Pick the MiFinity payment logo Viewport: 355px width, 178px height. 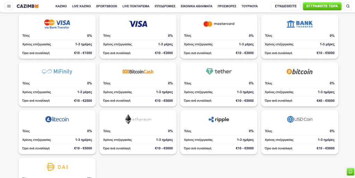tap(57, 71)
